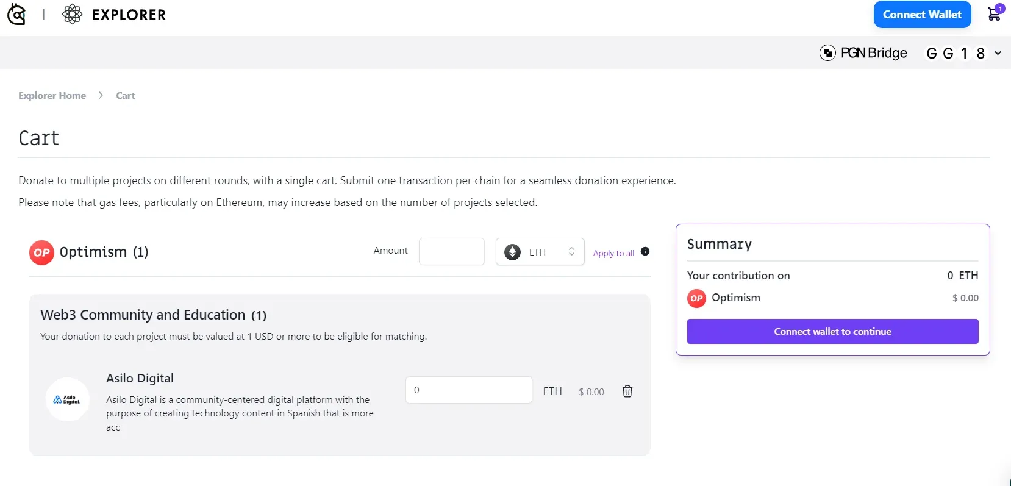The width and height of the screenshot is (1011, 486).
Task: Click the Apply to all link
Action: click(x=613, y=253)
